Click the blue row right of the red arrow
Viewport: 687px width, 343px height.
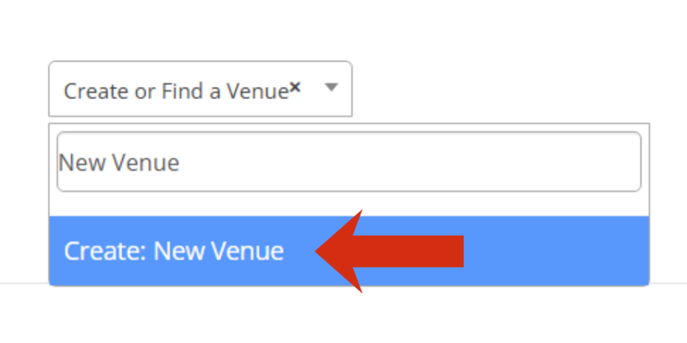tap(556, 251)
